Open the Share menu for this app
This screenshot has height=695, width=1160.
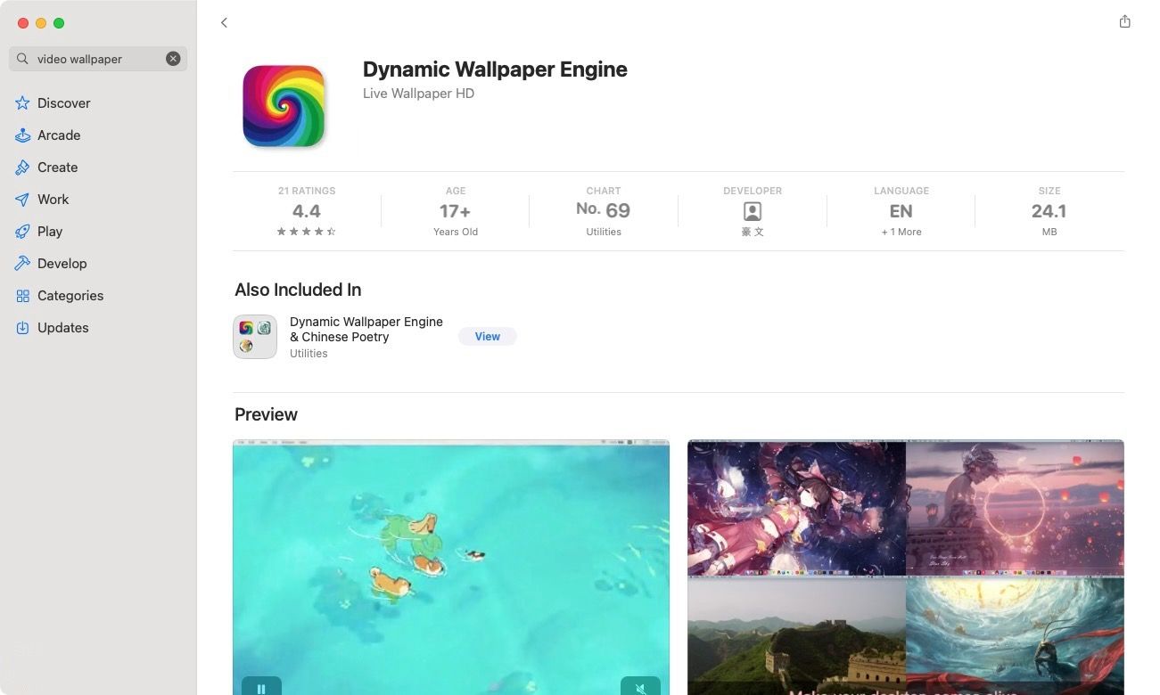(1124, 22)
